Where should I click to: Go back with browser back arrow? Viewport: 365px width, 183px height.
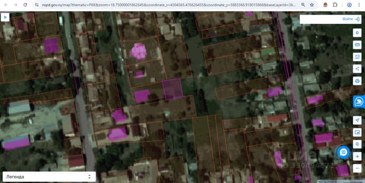pyautogui.click(x=6, y=5)
